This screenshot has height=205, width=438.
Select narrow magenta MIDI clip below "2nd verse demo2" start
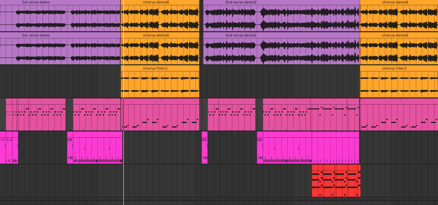205,147
